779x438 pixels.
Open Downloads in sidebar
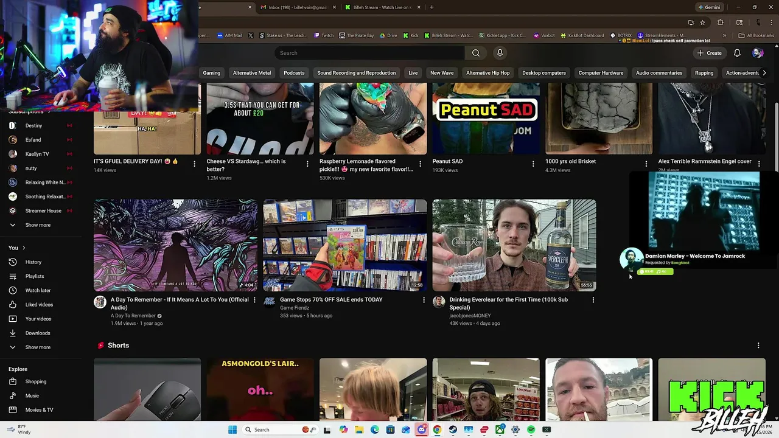tap(40, 333)
